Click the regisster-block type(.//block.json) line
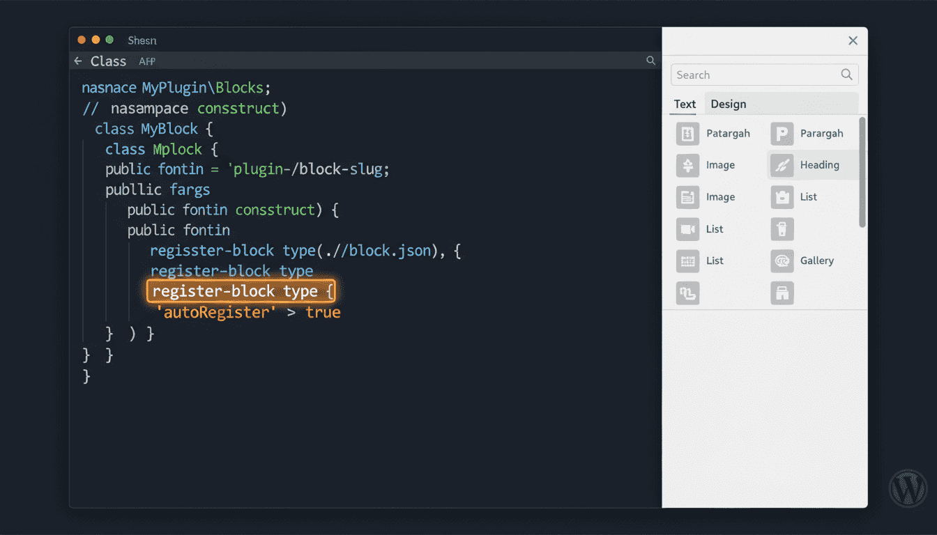 coord(305,250)
